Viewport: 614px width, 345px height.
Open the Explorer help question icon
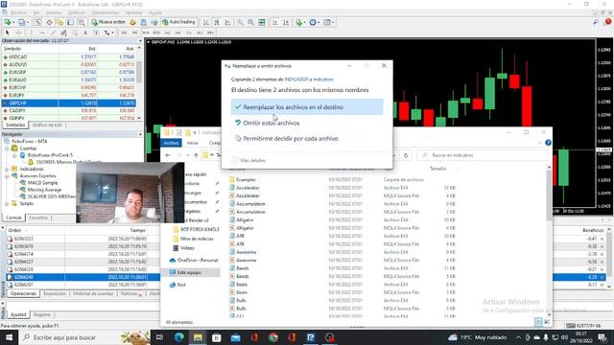548,143
